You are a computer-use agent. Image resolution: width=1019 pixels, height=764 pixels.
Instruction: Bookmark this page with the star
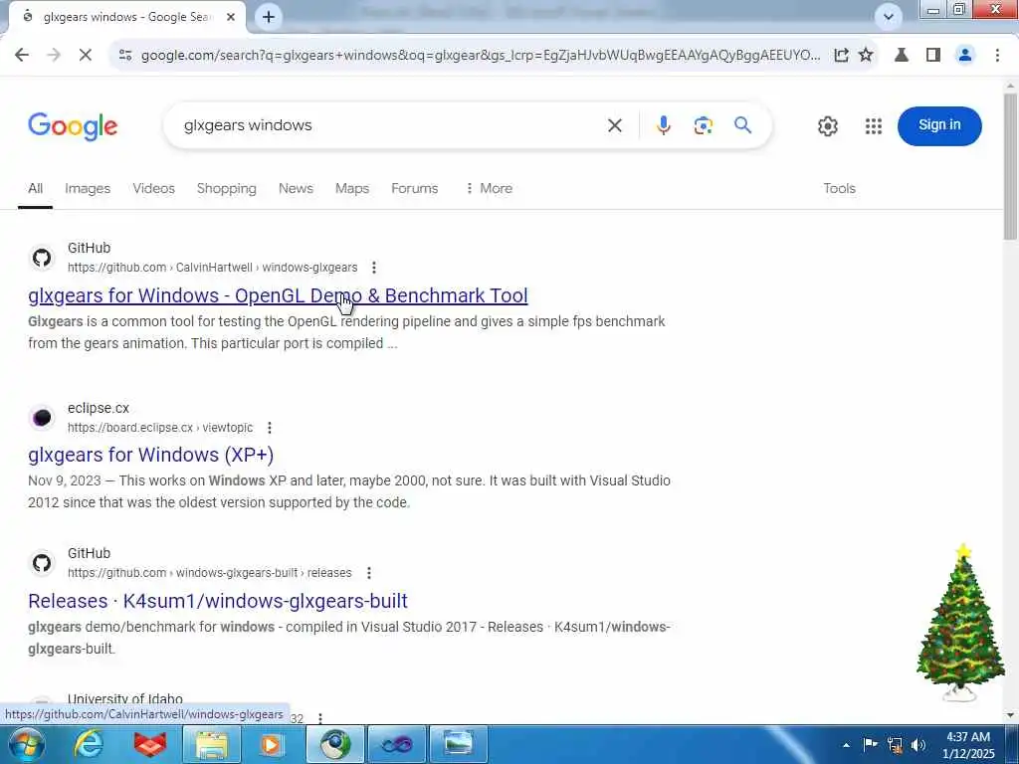866,56
